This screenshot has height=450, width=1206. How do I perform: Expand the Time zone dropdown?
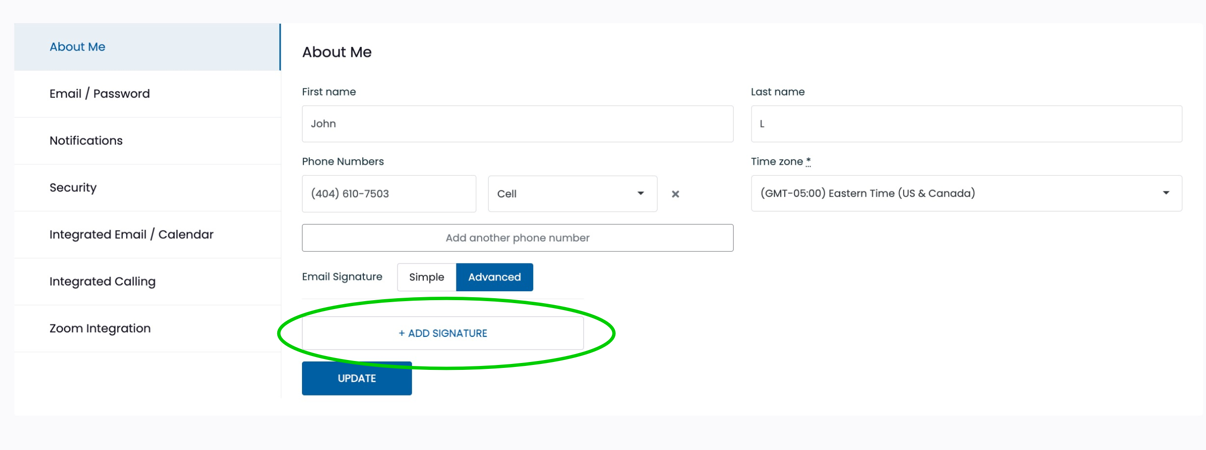tap(966, 193)
